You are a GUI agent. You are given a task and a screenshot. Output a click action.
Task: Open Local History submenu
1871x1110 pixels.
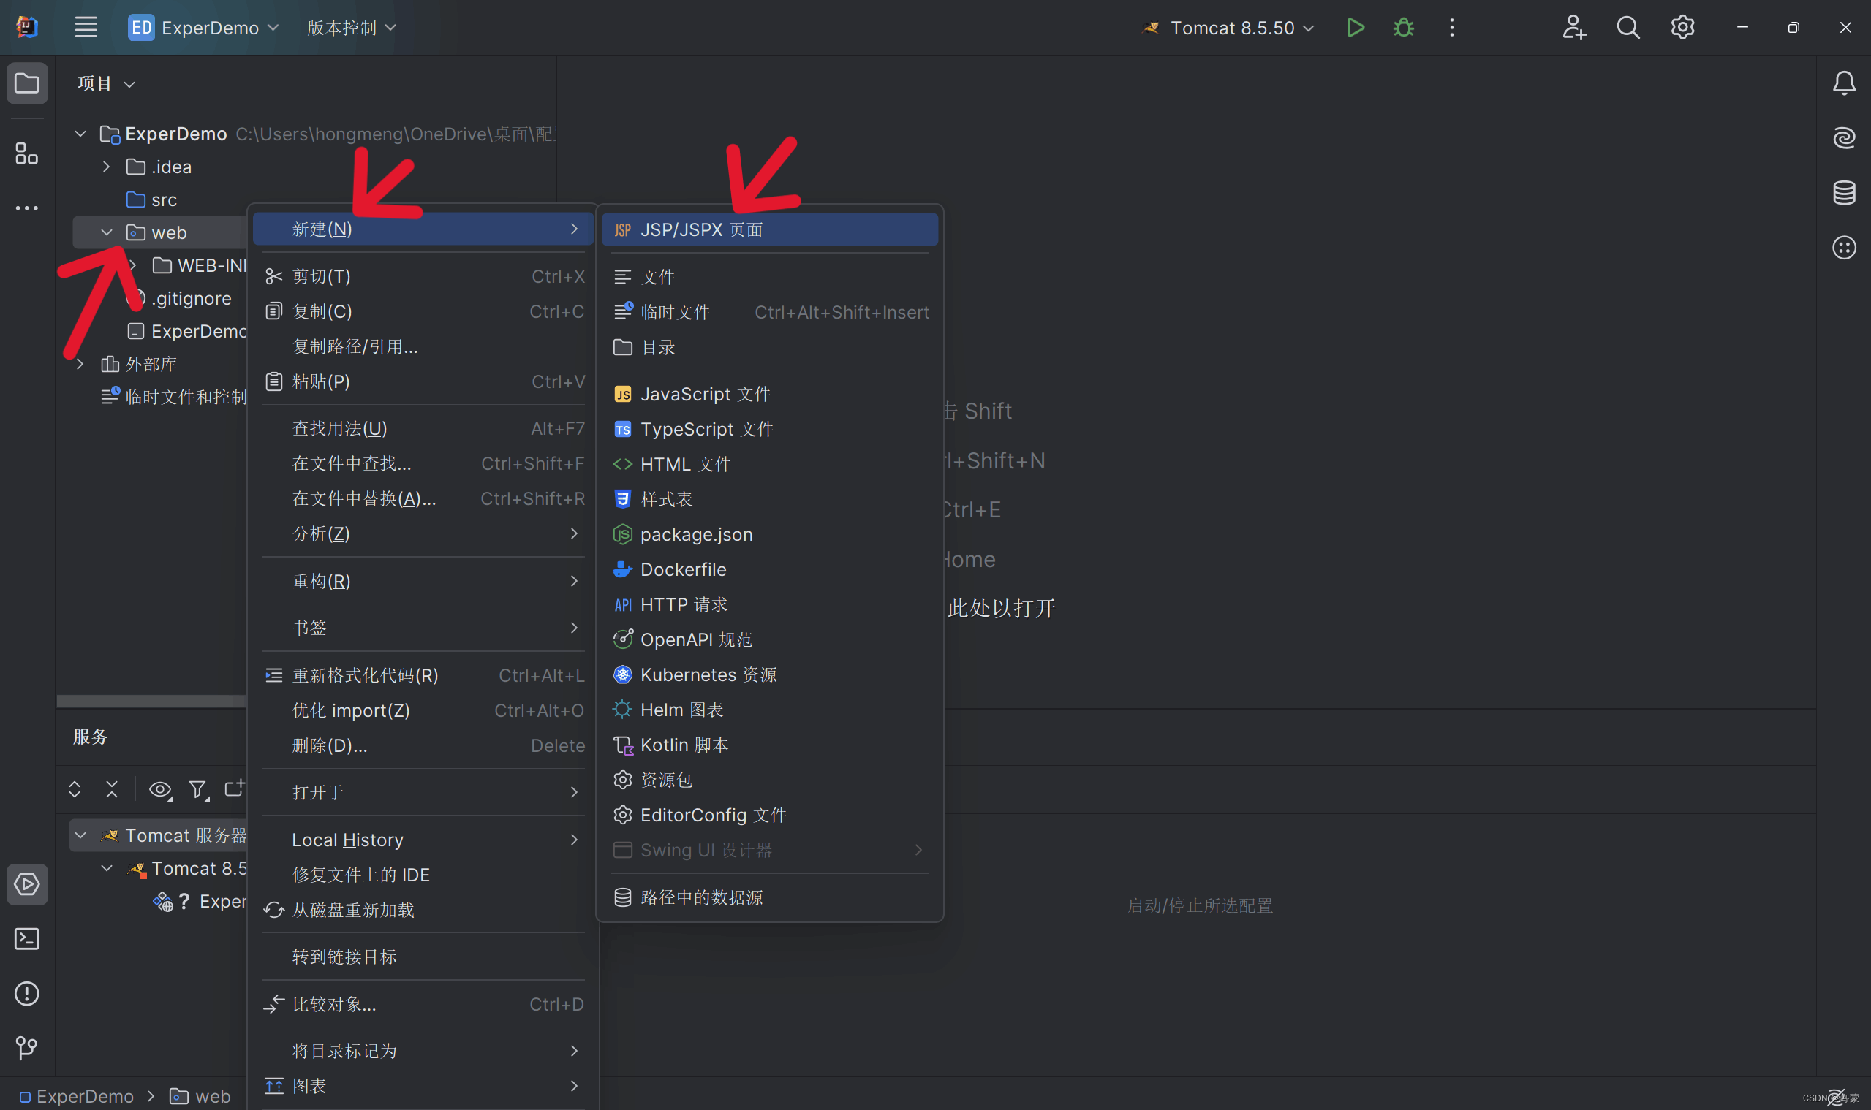(x=423, y=840)
